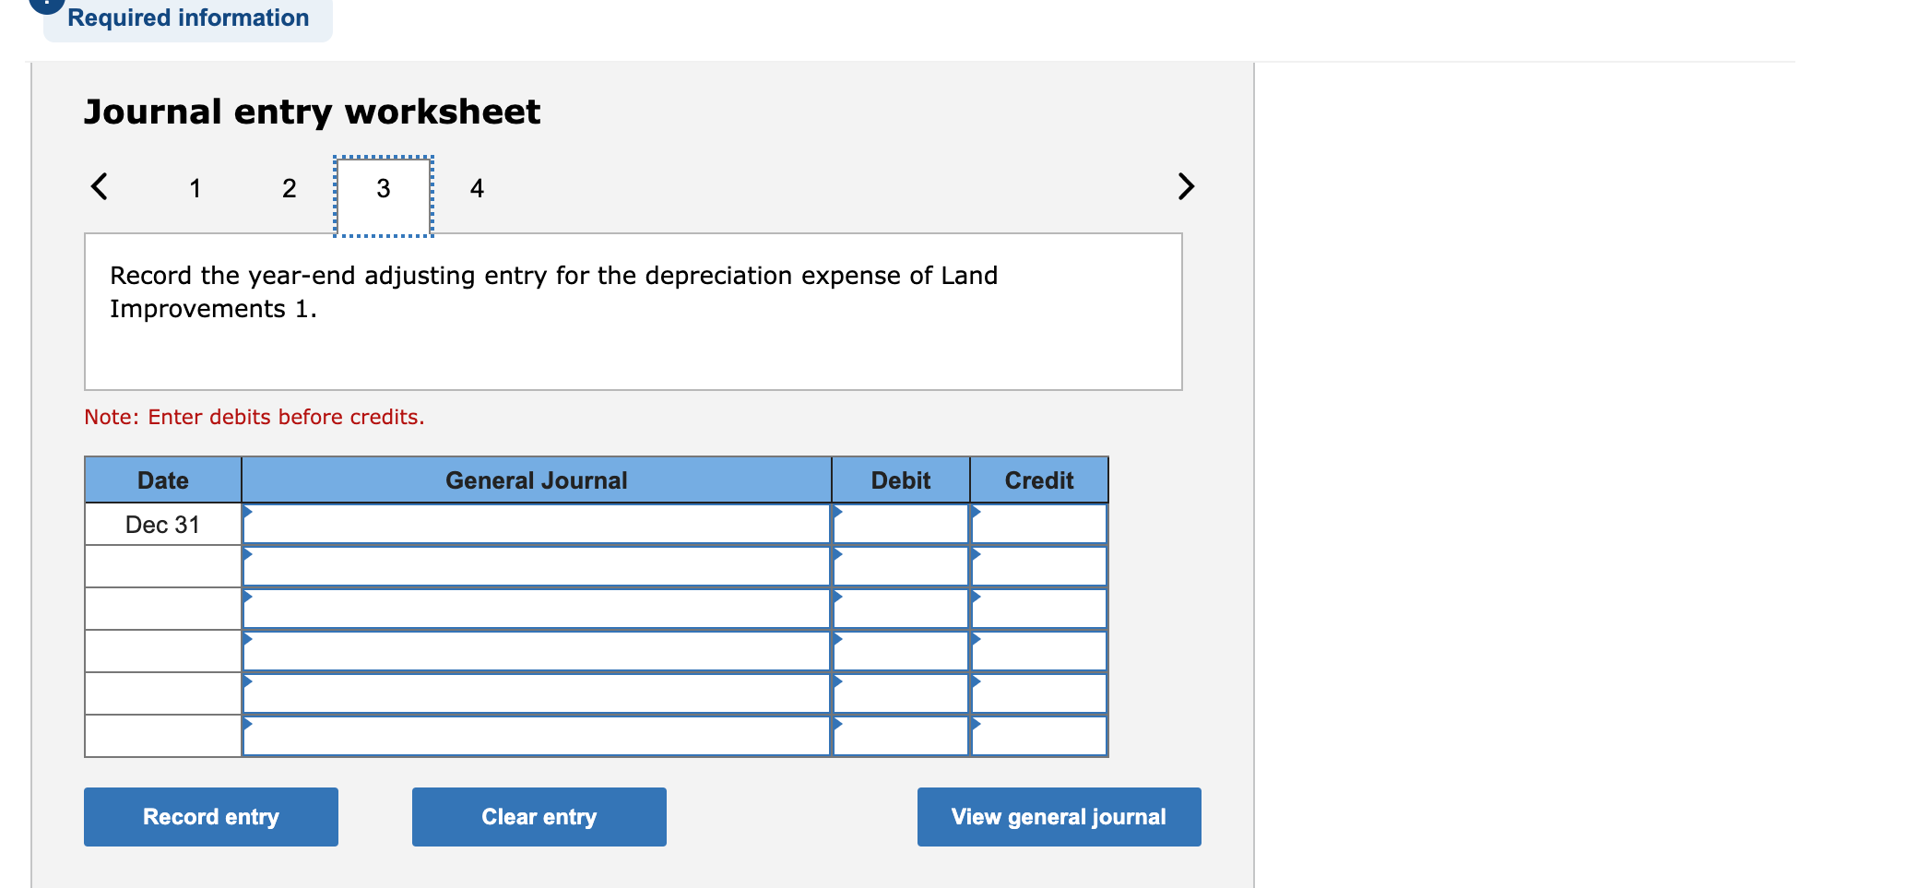
Task: Open the Credit dropdown marker in first row
Action: [x=976, y=512]
